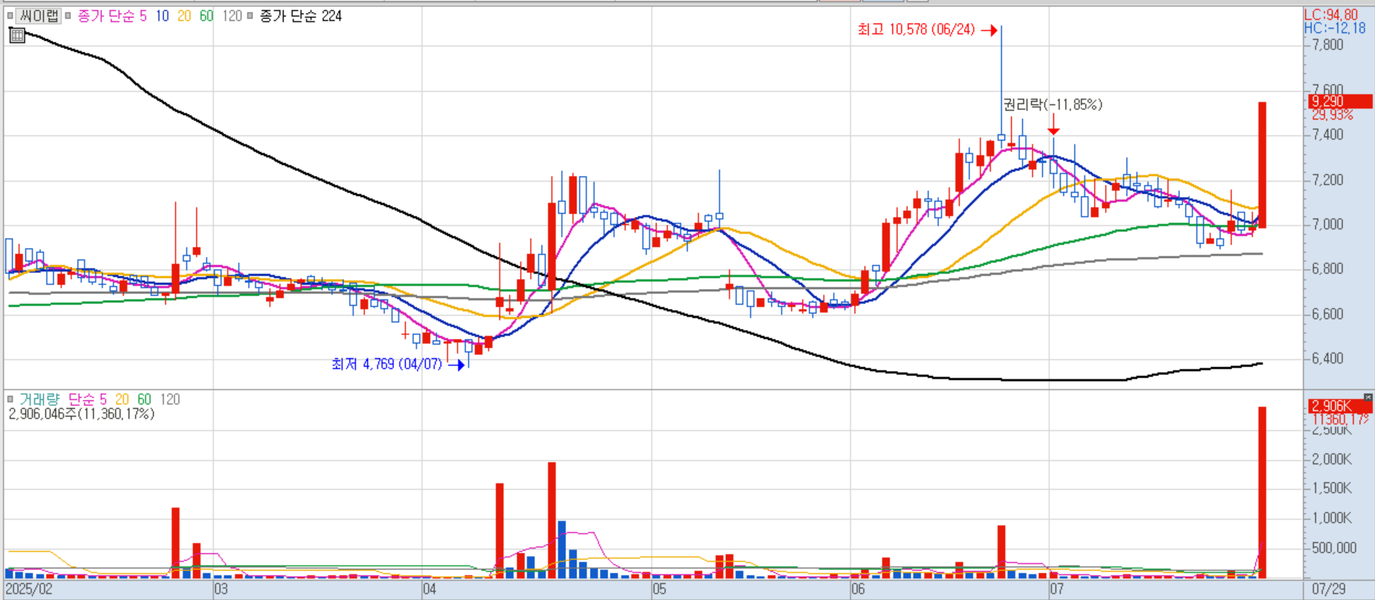Open the data table grid icon
Screen dimensions: 1375x600
pos(17,35)
